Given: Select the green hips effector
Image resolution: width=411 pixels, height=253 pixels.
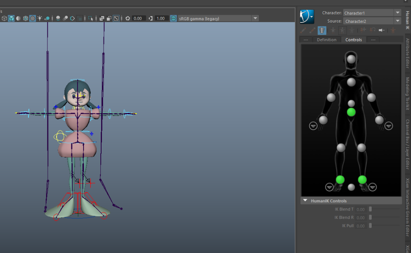Looking at the screenshot, I should click(x=351, y=112).
